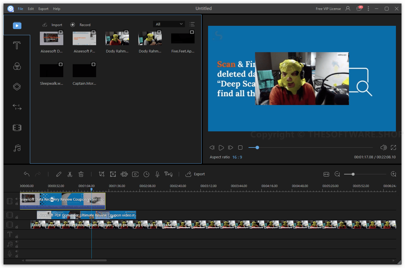The height and width of the screenshot is (268, 405).
Task: Select the Zoom tool in timeline toolbar
Action: point(113,174)
